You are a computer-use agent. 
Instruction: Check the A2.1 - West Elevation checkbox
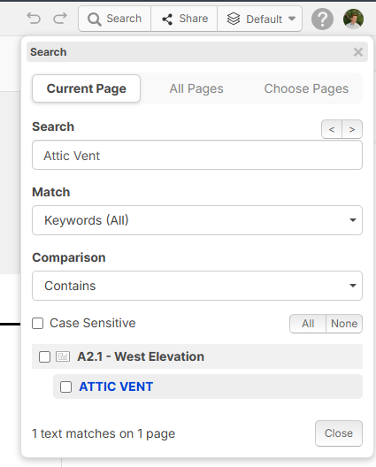[x=45, y=356]
